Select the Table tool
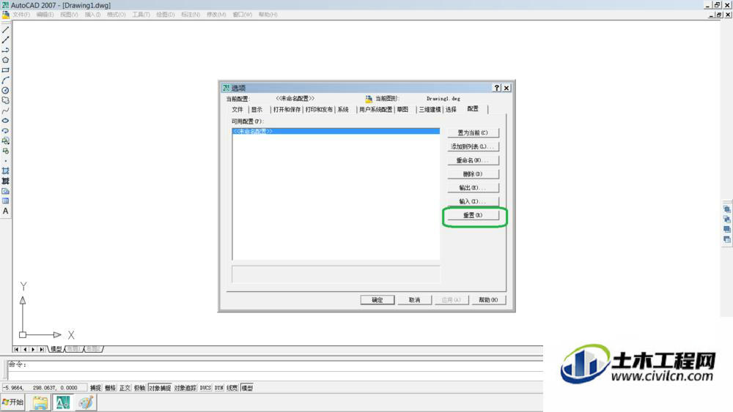This screenshot has height=412, width=733. [6, 201]
